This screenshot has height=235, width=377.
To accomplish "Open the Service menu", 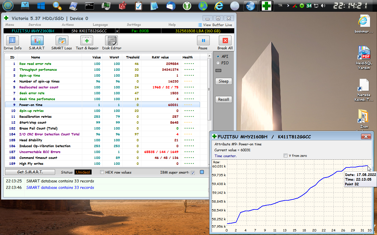I will [35, 25].
